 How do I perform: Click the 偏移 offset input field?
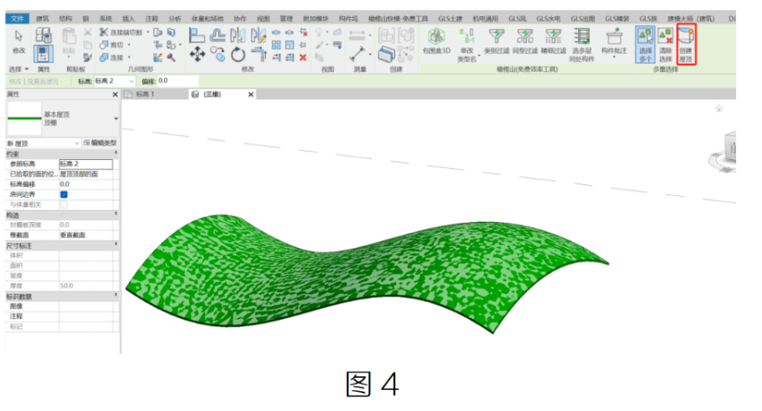[178, 81]
